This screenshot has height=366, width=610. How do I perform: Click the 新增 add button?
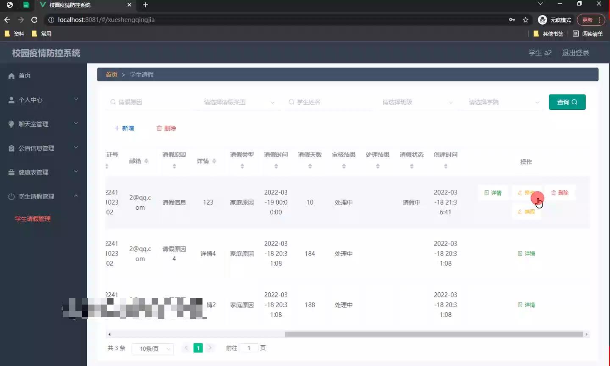(124, 128)
